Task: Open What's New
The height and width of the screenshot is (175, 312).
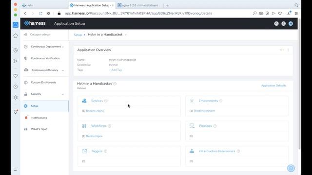Action: [39, 129]
